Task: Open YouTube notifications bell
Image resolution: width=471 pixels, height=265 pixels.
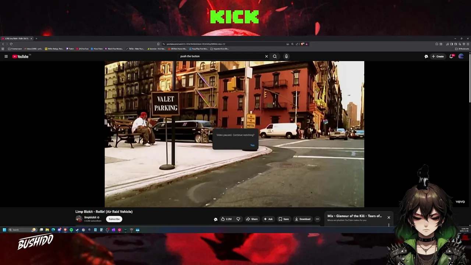Action: tap(451, 56)
